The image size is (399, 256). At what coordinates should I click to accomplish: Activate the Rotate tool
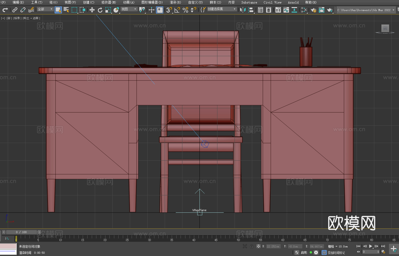point(100,10)
